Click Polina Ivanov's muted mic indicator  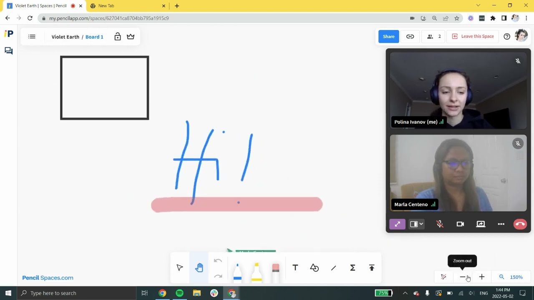coord(518,61)
